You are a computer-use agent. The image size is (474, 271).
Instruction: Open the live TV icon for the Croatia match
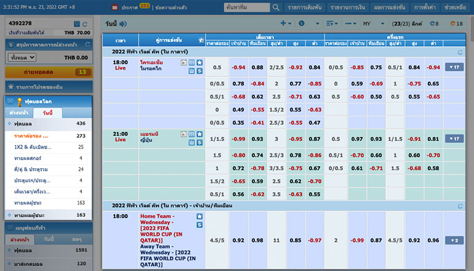point(183,63)
